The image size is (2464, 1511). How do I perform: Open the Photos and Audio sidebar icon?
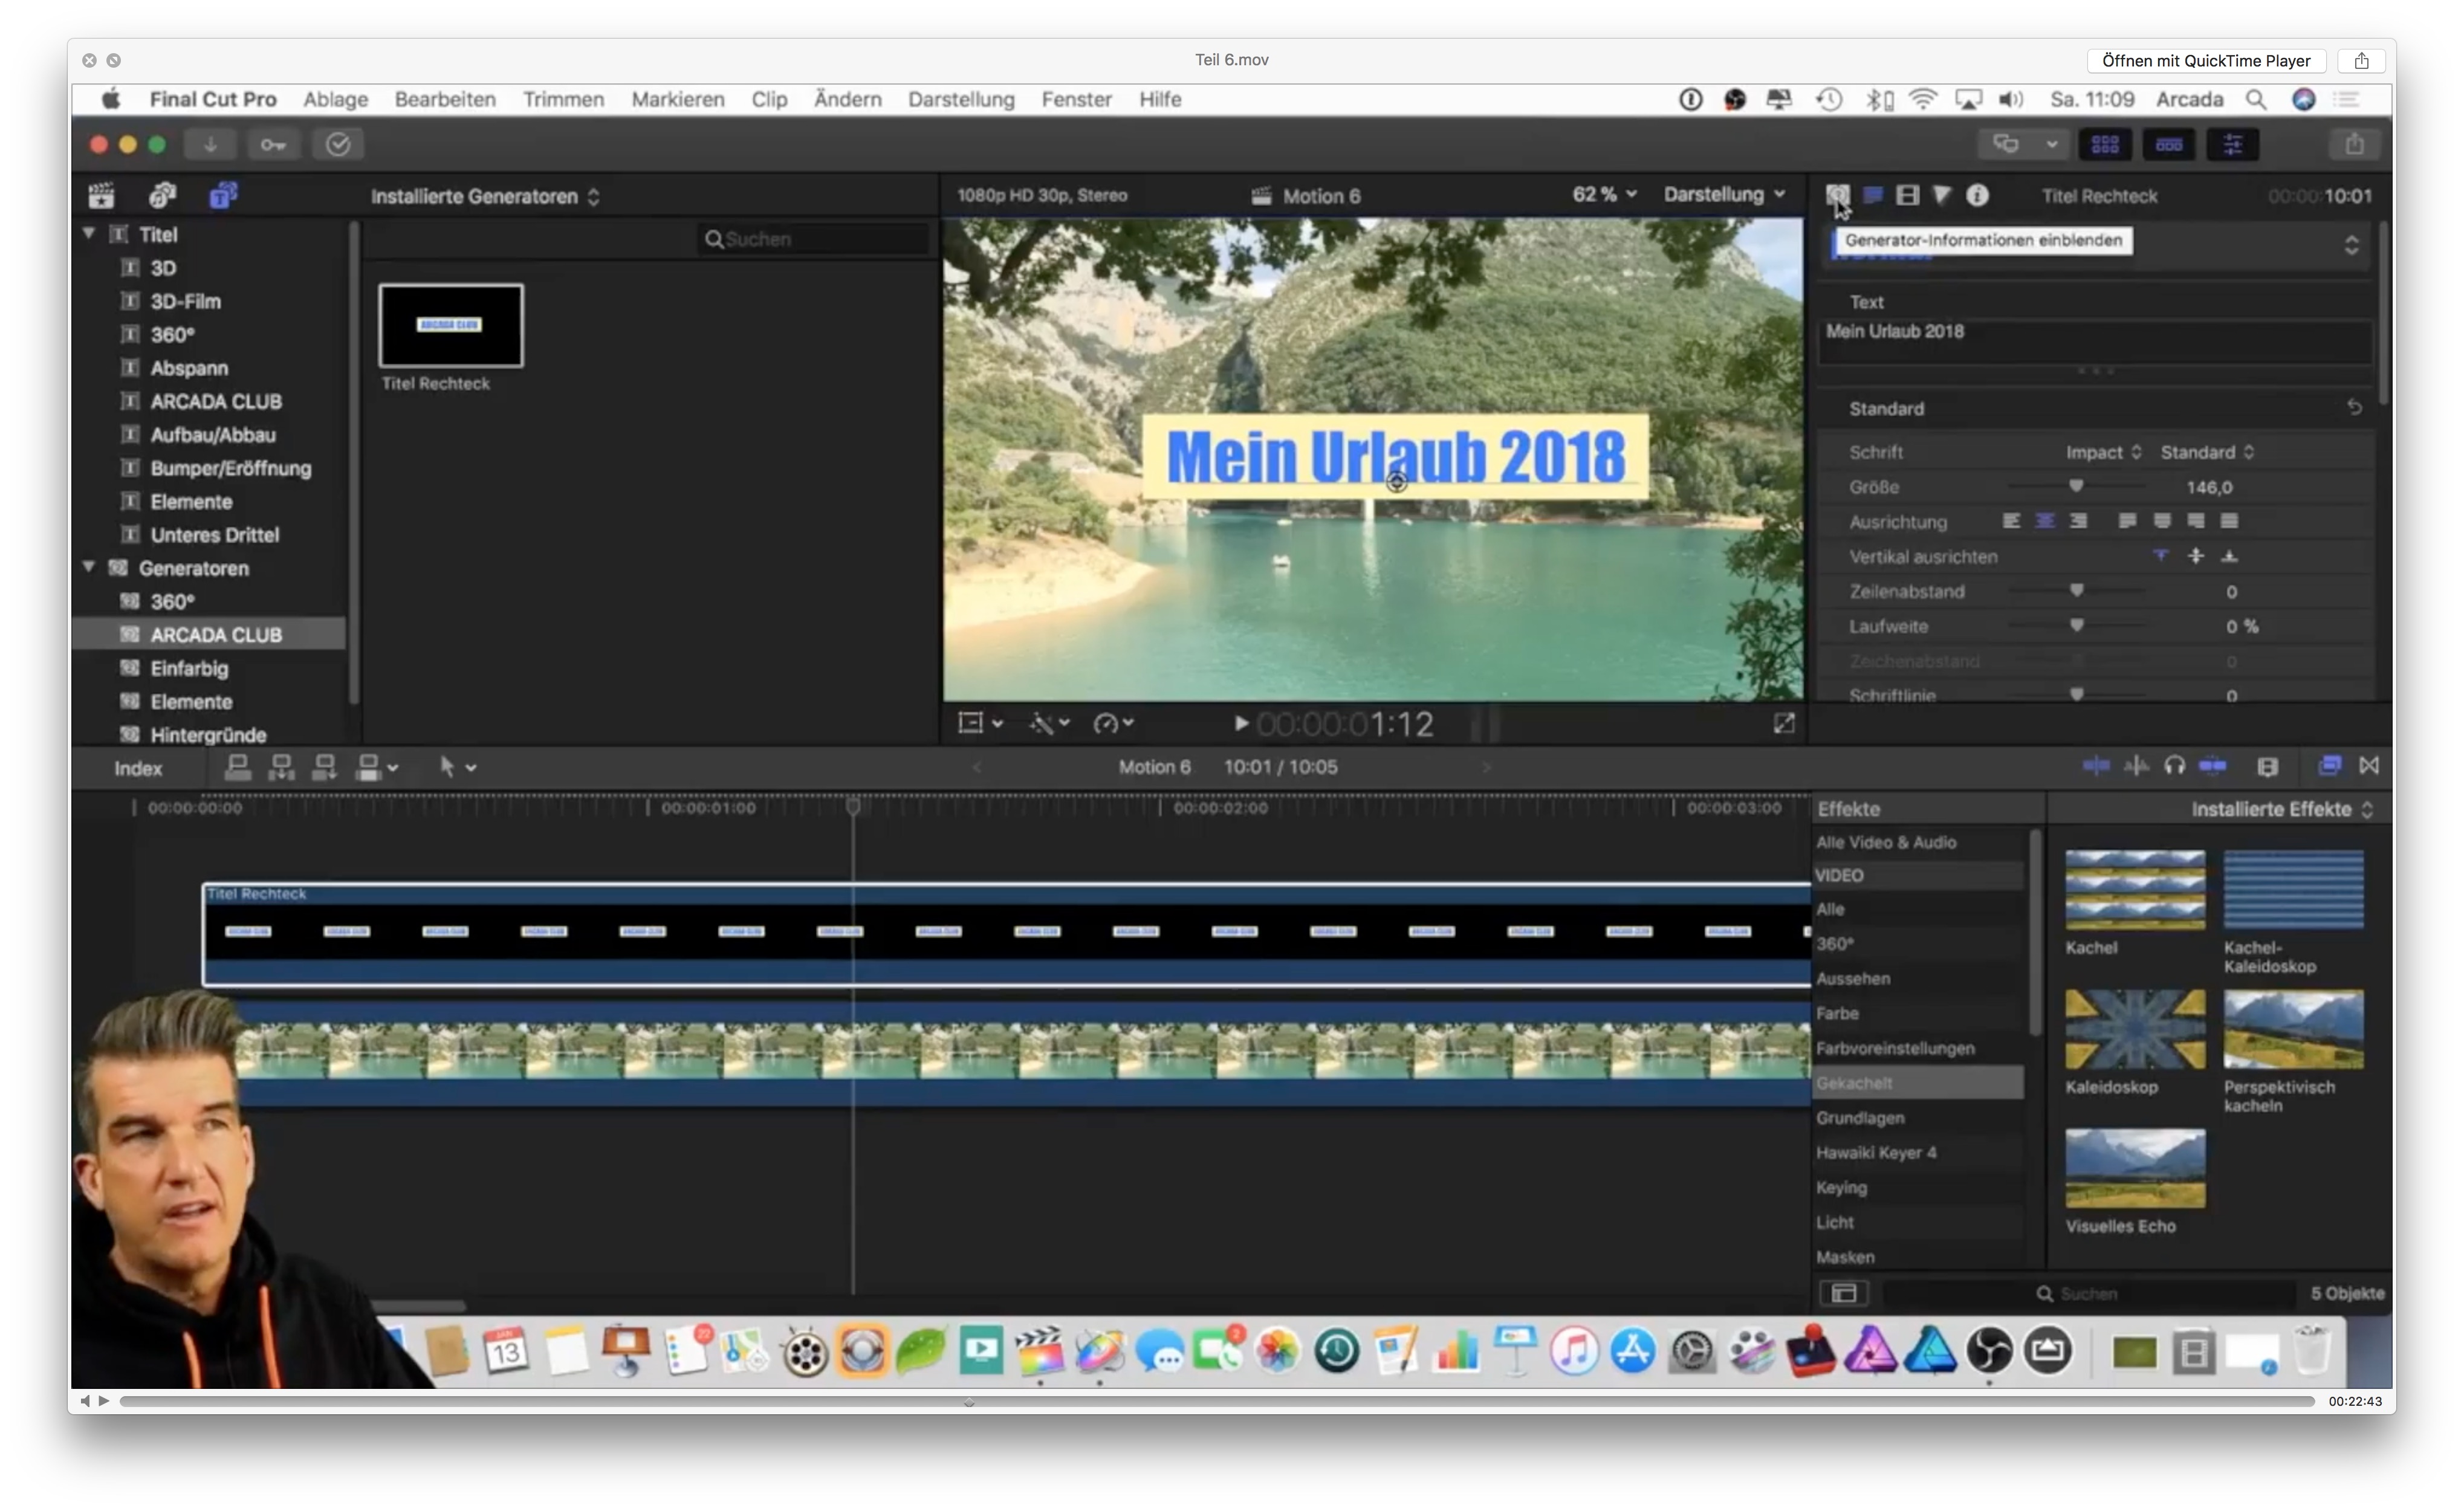[x=162, y=195]
